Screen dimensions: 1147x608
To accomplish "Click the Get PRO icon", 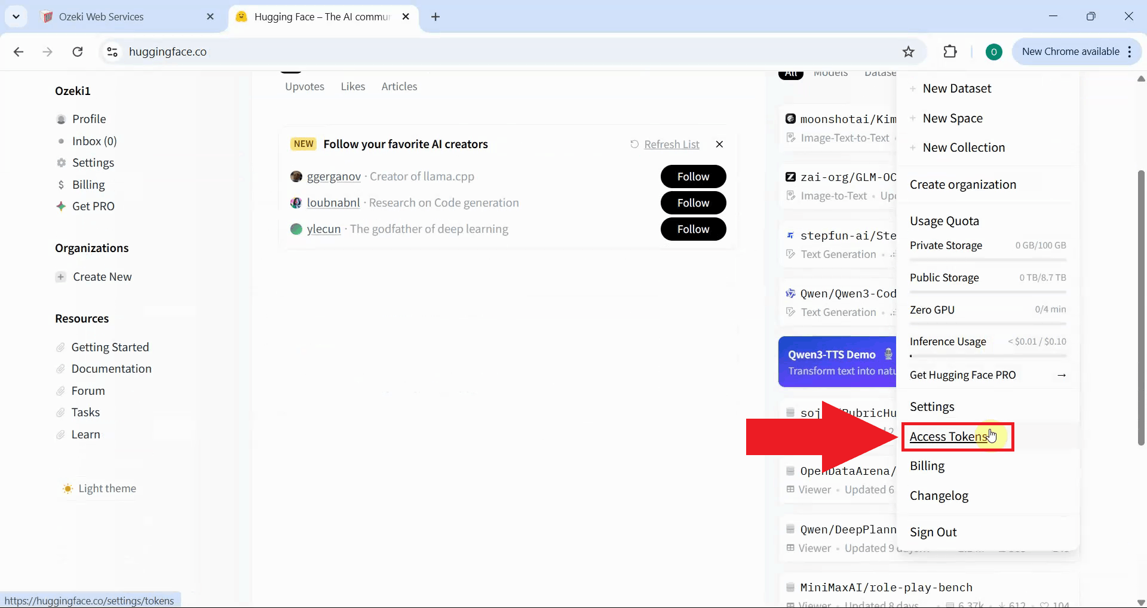I will 60,206.
